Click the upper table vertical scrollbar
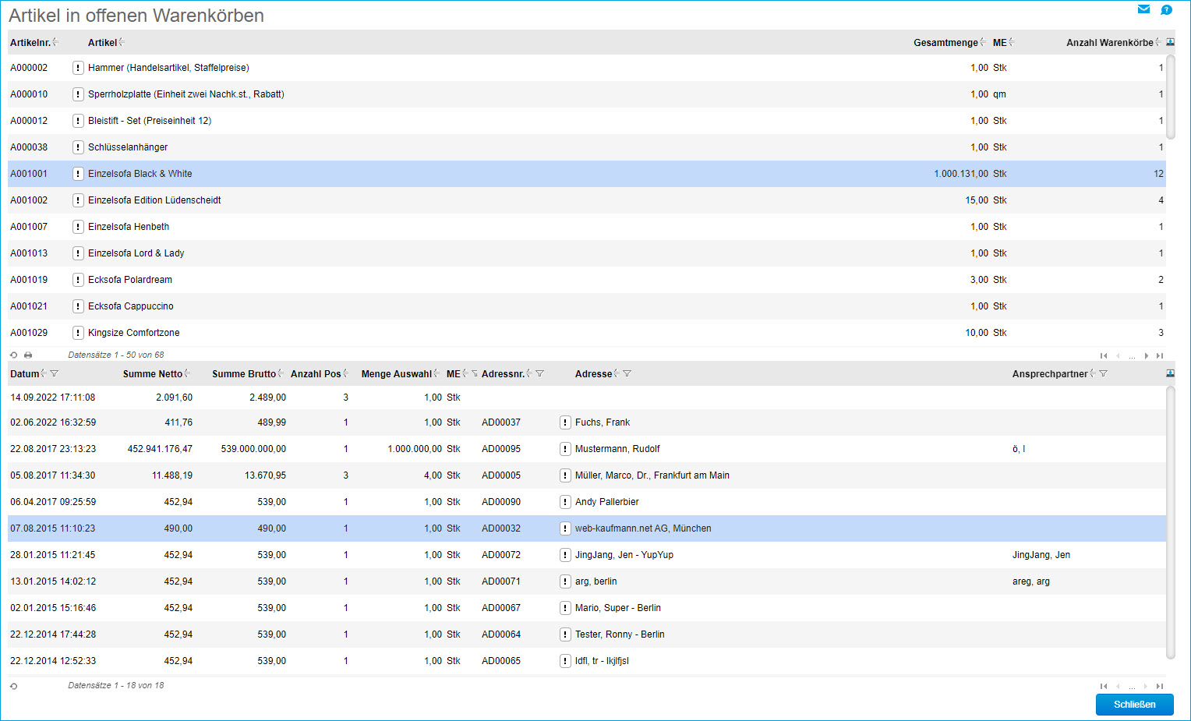This screenshot has height=721, width=1191. click(1170, 97)
